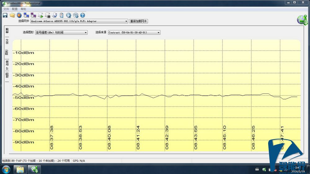Open the 配置 menu
310x174 pixels.
point(15,9)
